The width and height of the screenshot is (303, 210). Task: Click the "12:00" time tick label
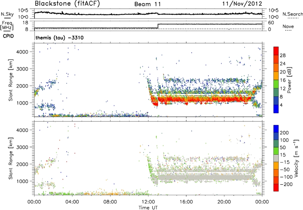pos(148,202)
